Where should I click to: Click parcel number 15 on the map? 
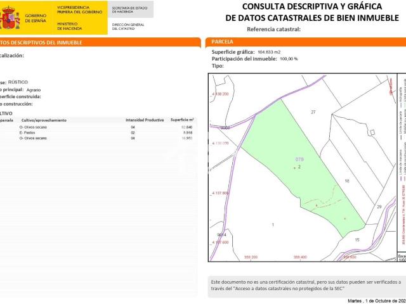[x=357, y=240]
